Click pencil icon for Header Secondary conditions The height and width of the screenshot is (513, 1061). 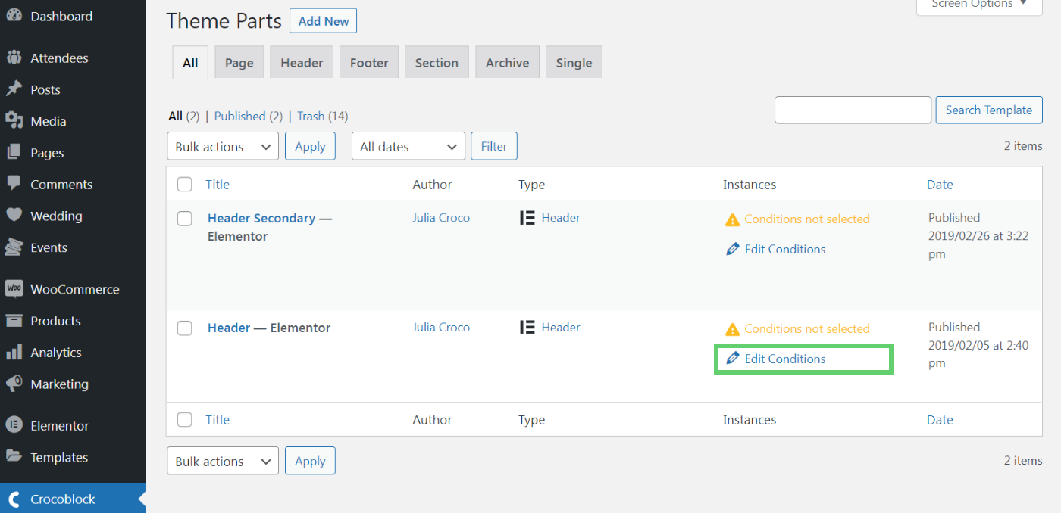click(x=732, y=249)
